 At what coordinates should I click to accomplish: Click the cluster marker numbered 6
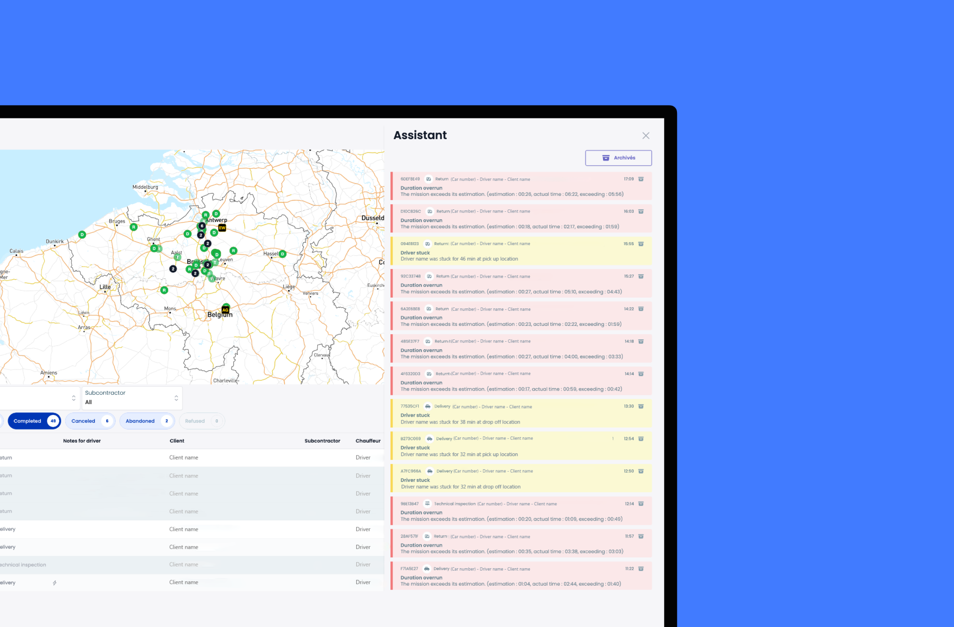pyautogui.click(x=202, y=226)
